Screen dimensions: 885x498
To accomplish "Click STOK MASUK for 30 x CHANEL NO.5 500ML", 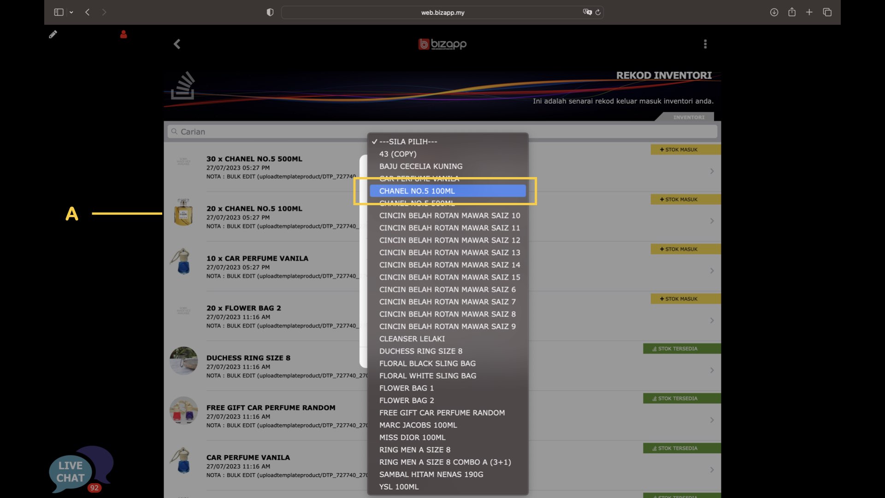I will pos(685,149).
